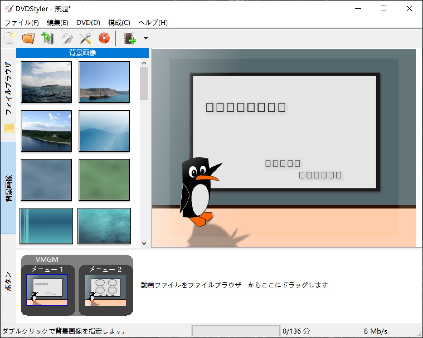
Task: Open the DVD(D) menu
Action: 88,23
